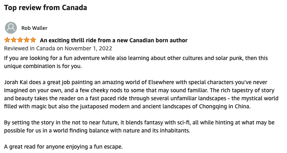Open the review title about Canadian born author
Screen dimensions: 287x153
point(114,40)
